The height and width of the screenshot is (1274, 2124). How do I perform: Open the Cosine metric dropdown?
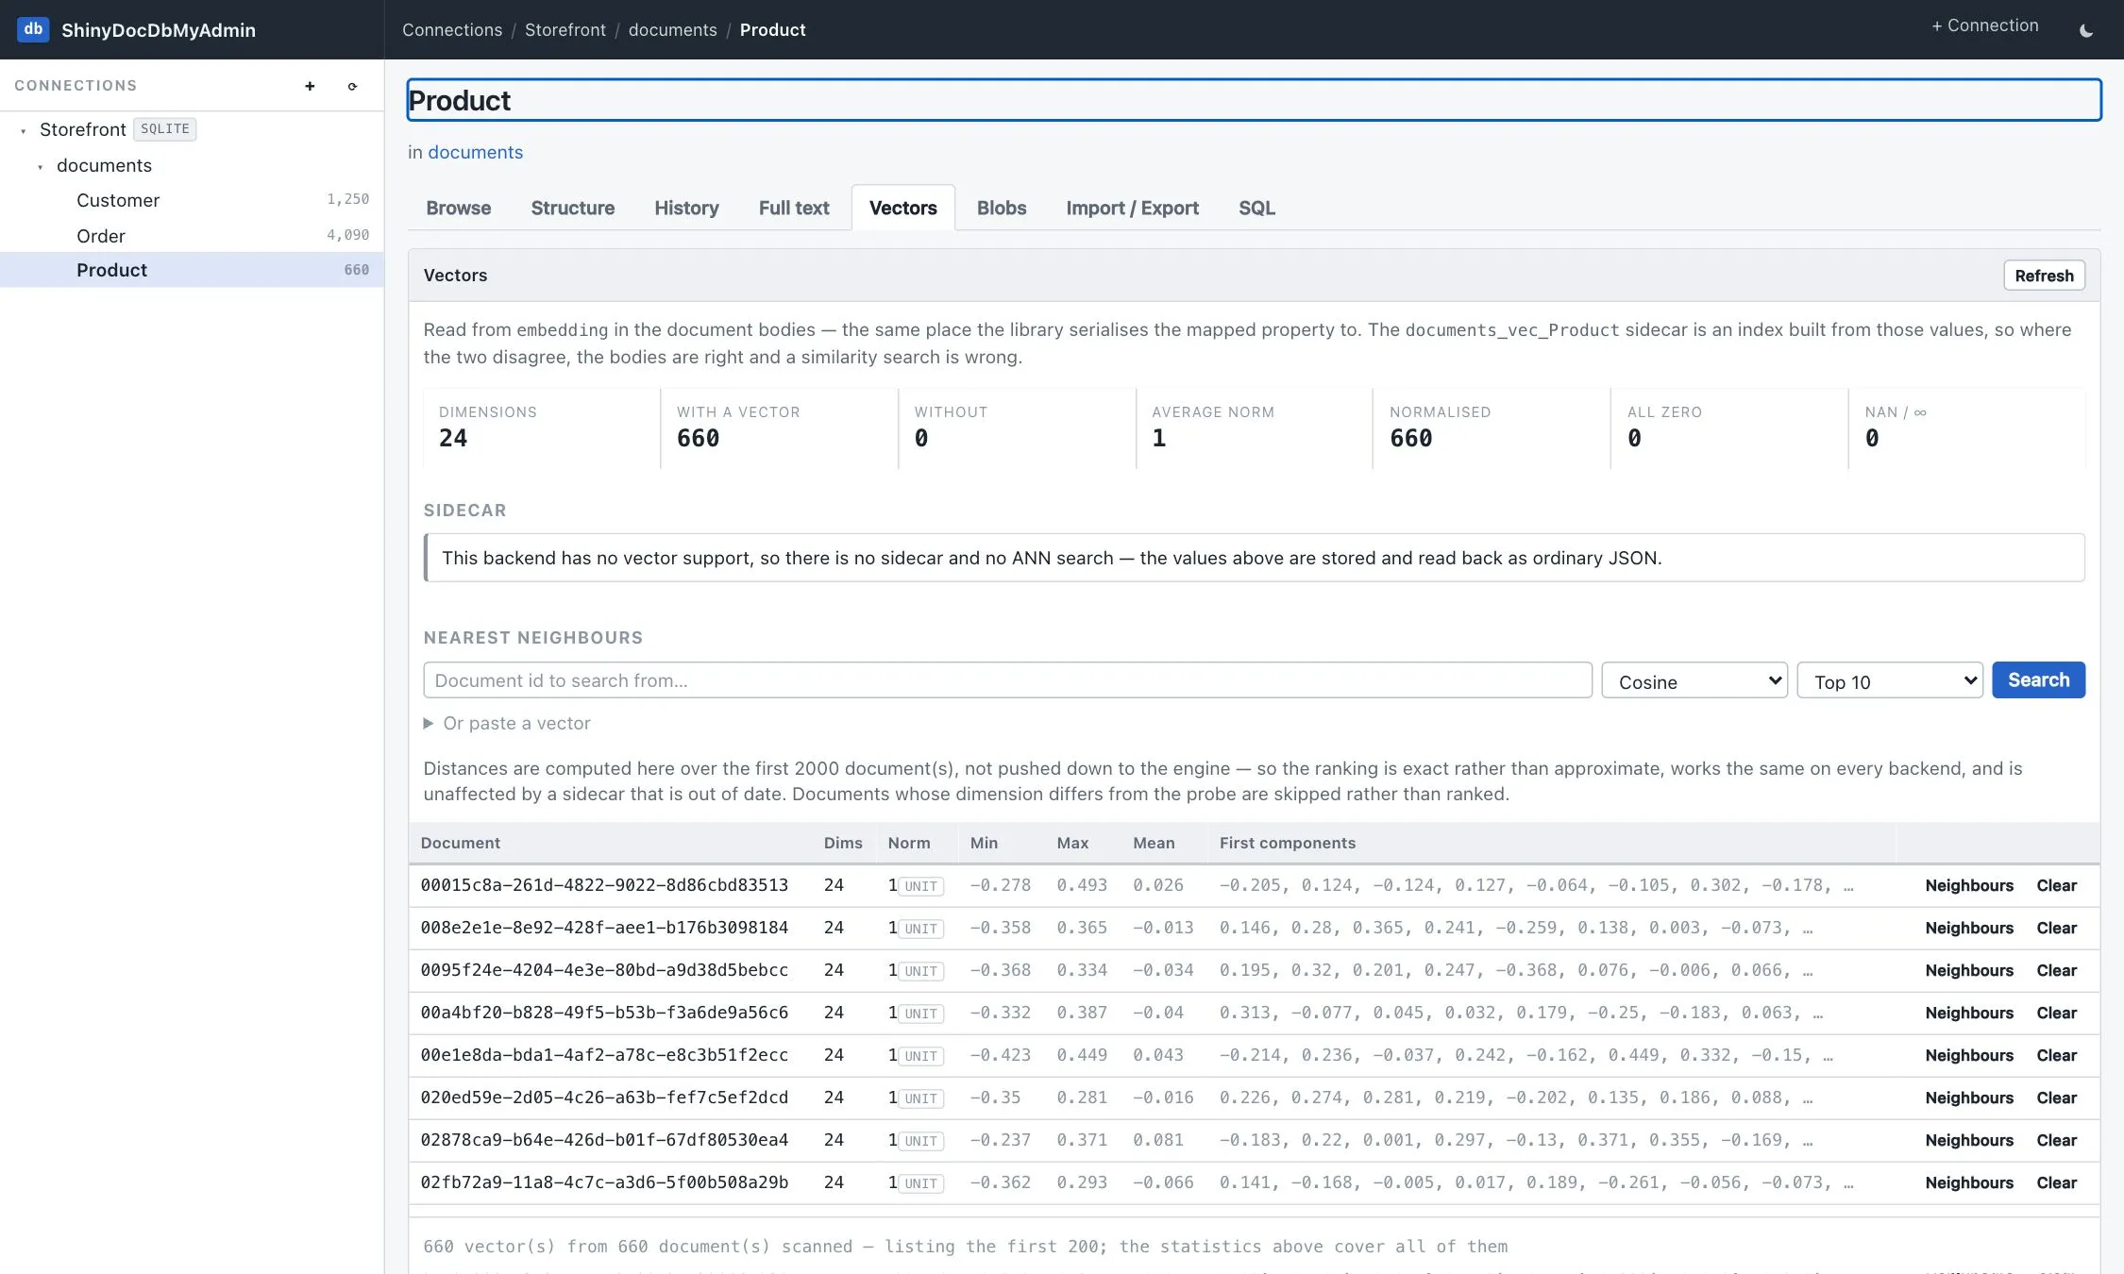pyautogui.click(x=1694, y=680)
